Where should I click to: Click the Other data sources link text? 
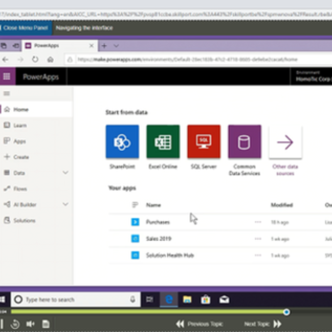pos(285,170)
